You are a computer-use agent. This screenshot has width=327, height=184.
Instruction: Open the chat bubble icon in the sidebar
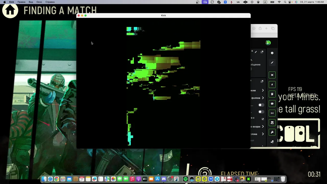coord(272,104)
